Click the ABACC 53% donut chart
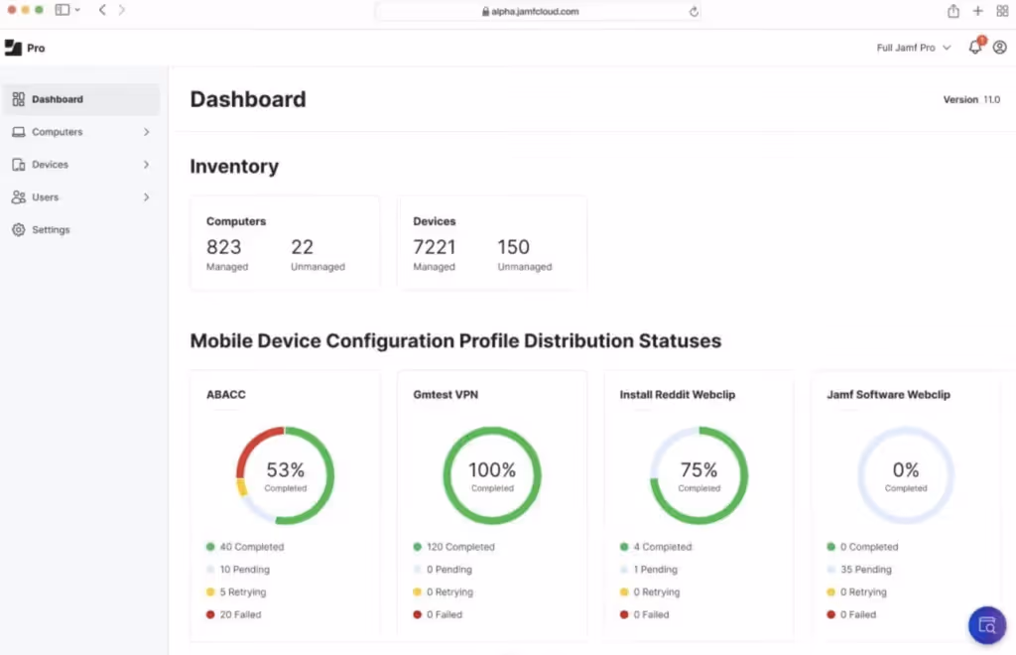The width and height of the screenshot is (1016, 655). [285, 475]
